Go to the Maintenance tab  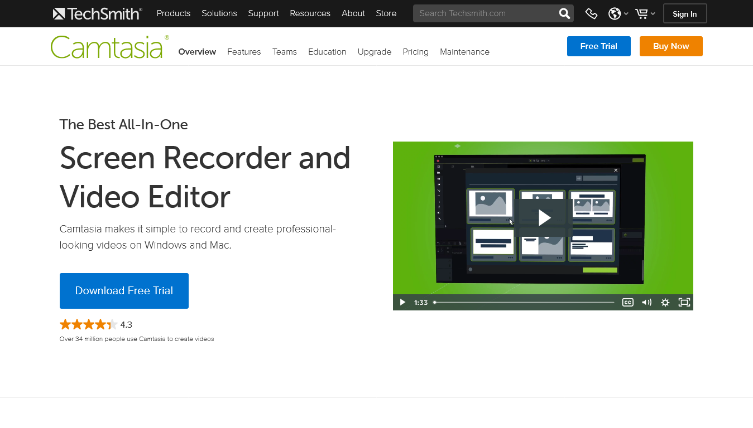[x=464, y=52]
